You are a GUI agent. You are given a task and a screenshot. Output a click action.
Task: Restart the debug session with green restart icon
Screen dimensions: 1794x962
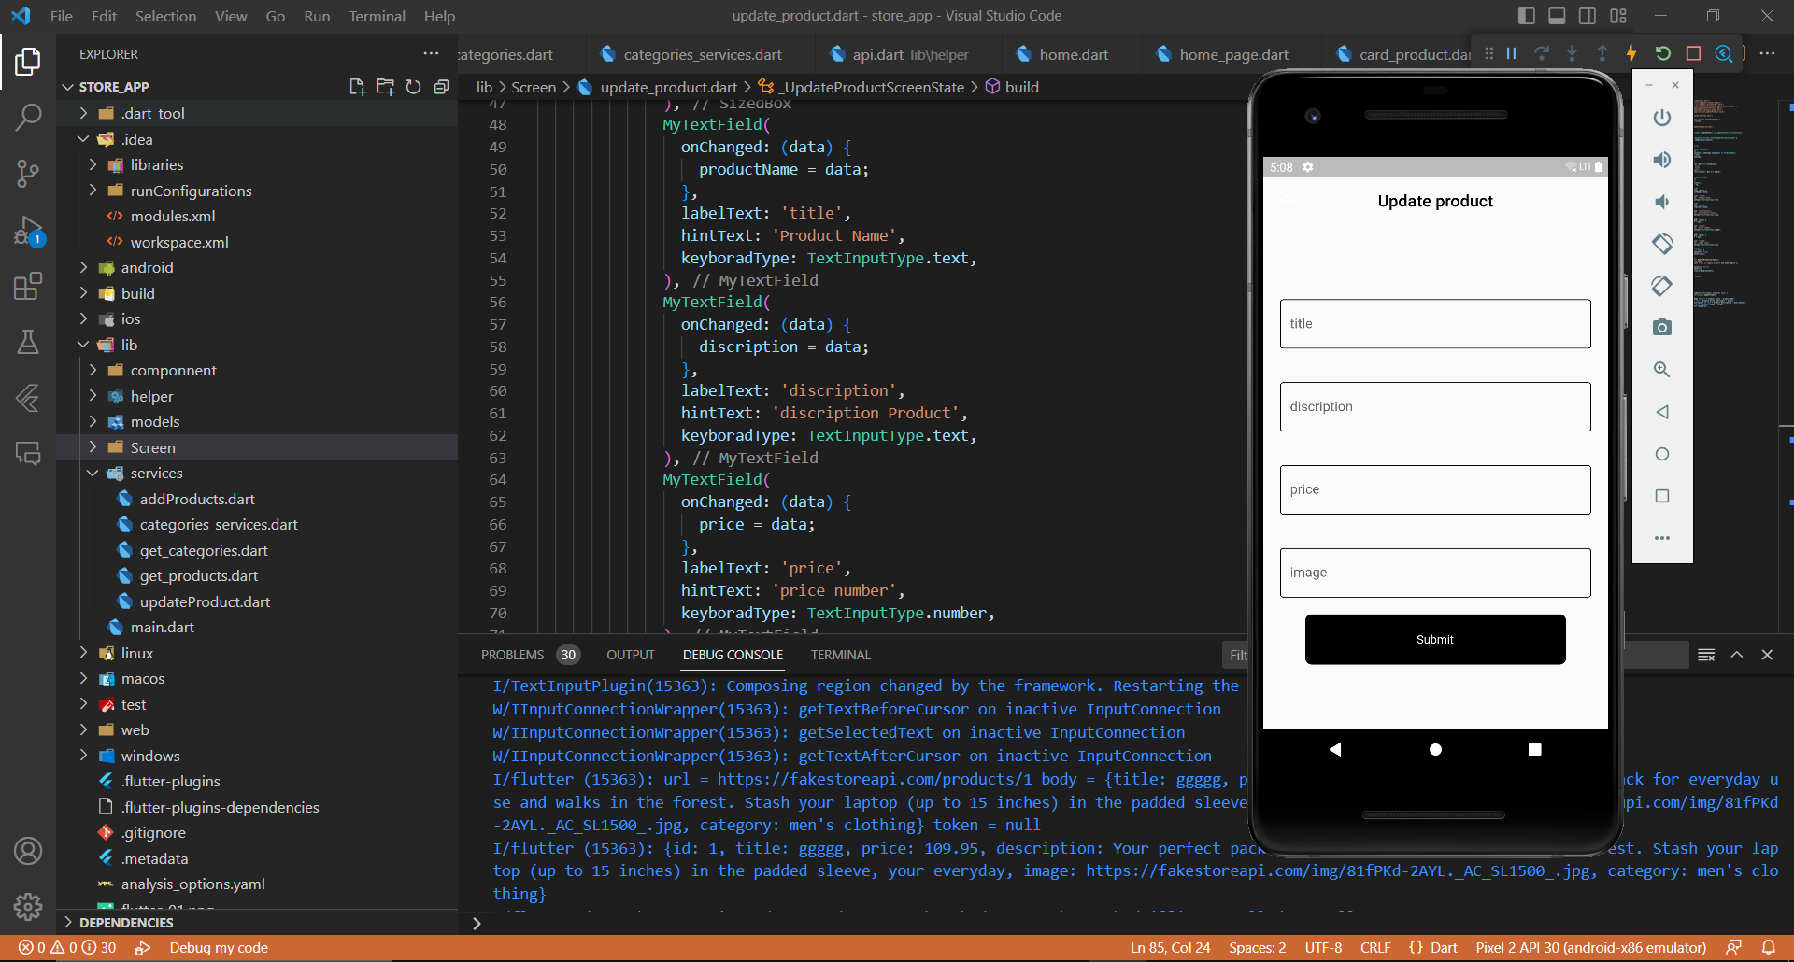pyautogui.click(x=1663, y=53)
